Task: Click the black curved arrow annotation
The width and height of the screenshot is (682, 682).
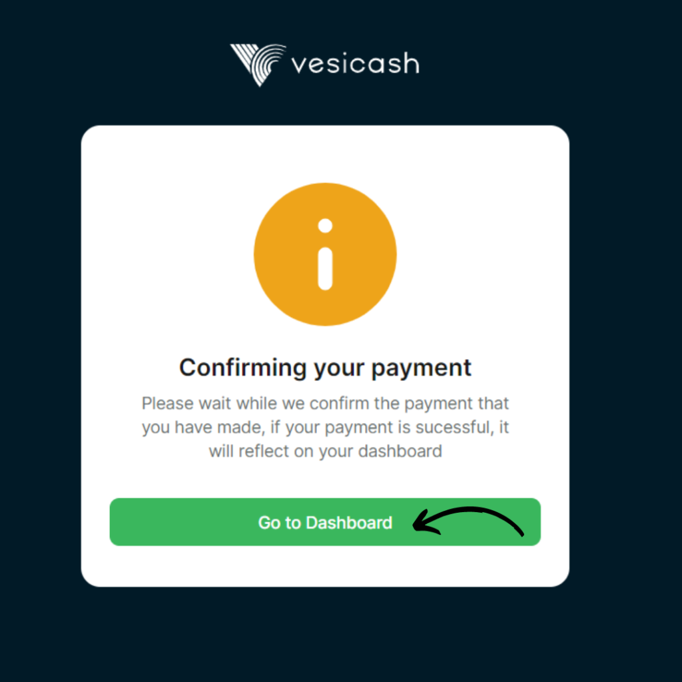Action: tap(468, 521)
